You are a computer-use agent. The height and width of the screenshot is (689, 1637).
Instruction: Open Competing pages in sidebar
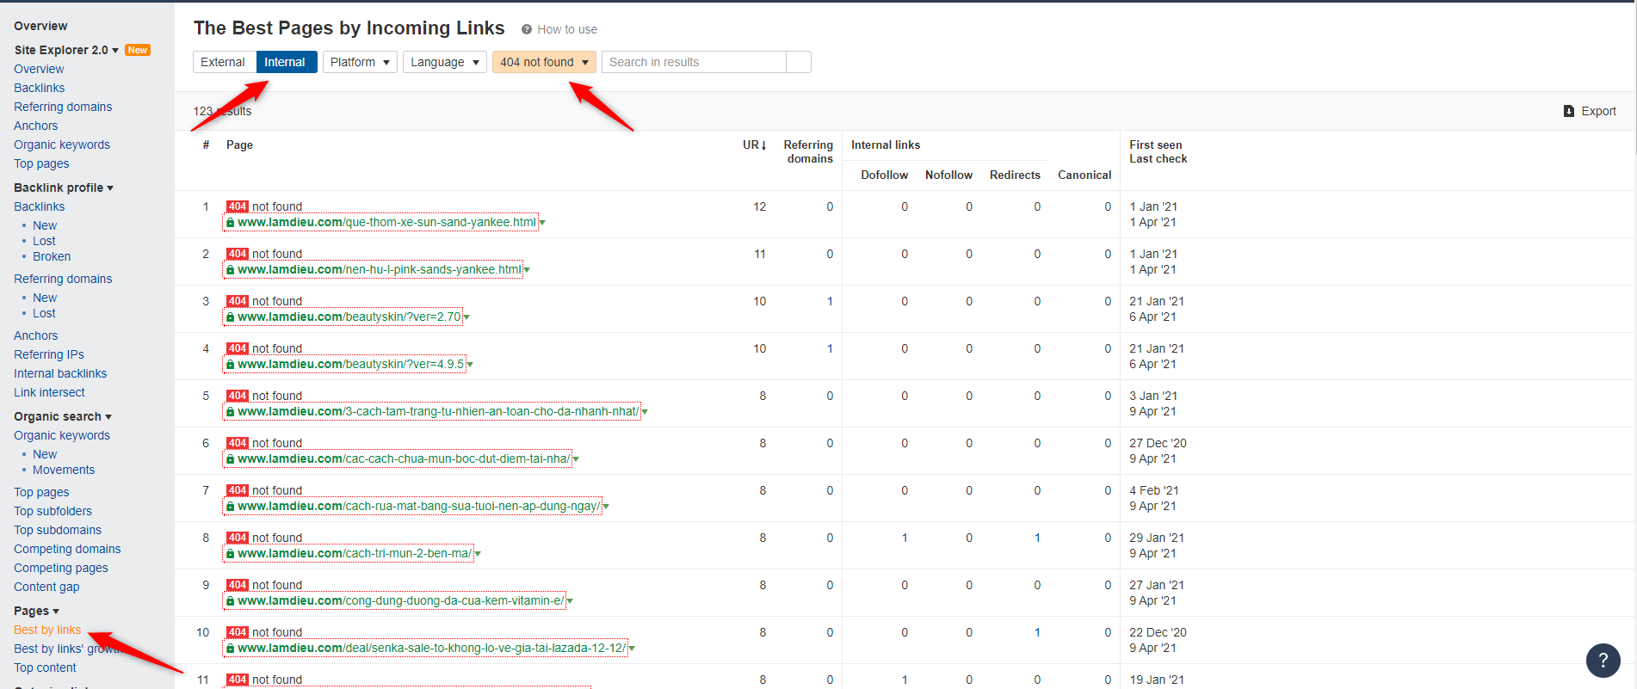pos(61,568)
